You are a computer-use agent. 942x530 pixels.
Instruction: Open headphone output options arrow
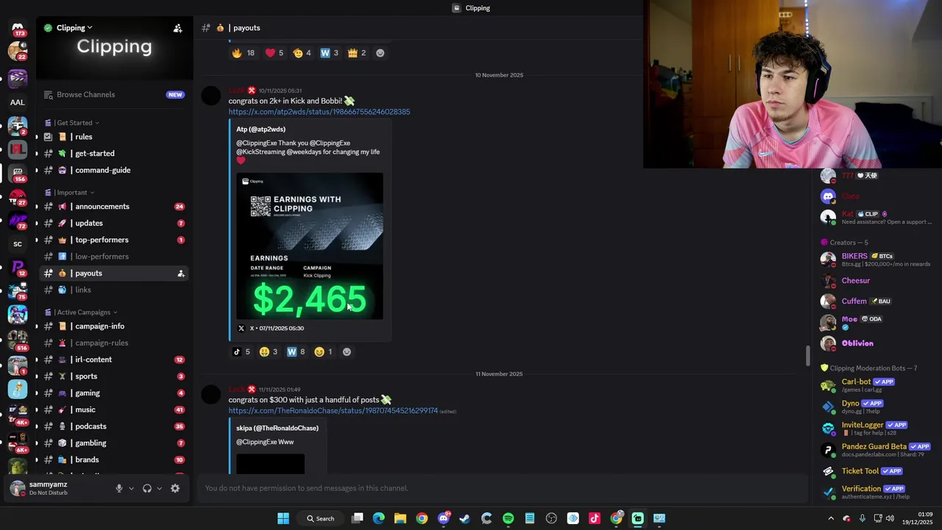click(x=159, y=488)
